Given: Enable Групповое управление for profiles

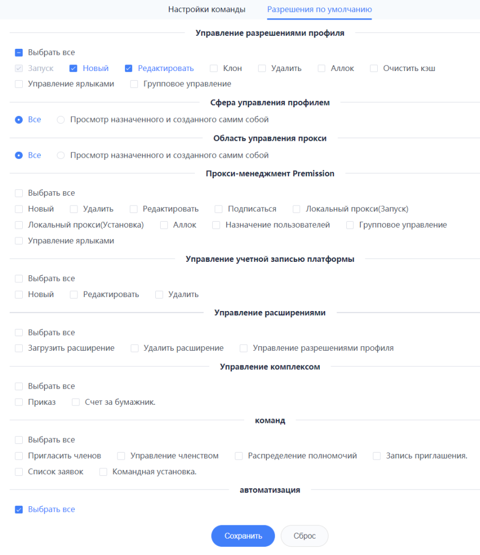Looking at the screenshot, I should point(134,84).
